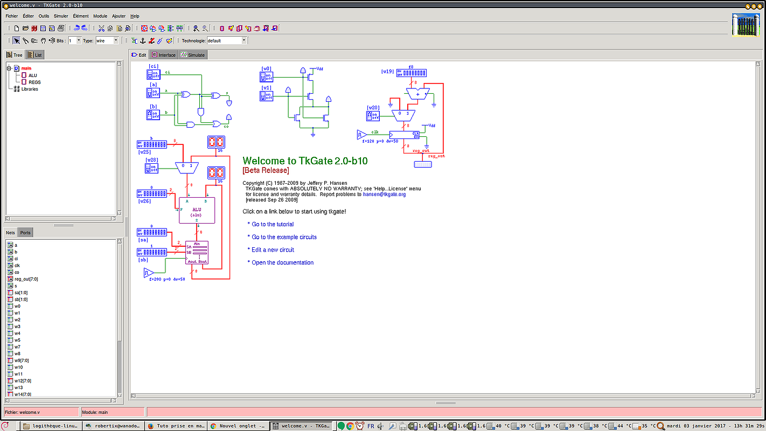766x431 pixels.
Task: Cut selection using the scissors icon
Action: [101, 28]
